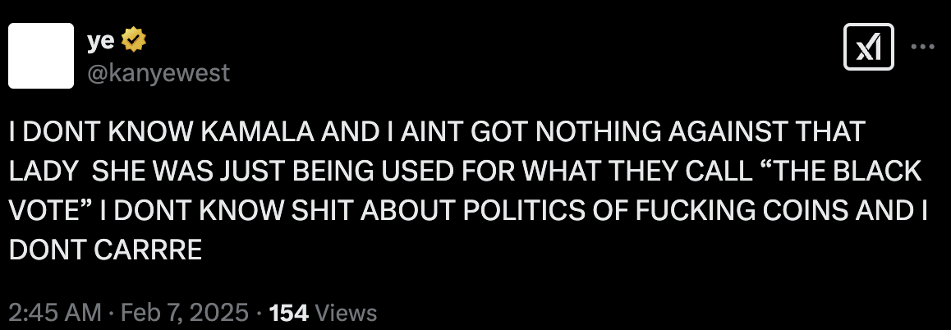Viewport: 951px width, 330px height.
Task: Click the "Views" label
Action: pyautogui.click(x=345, y=313)
